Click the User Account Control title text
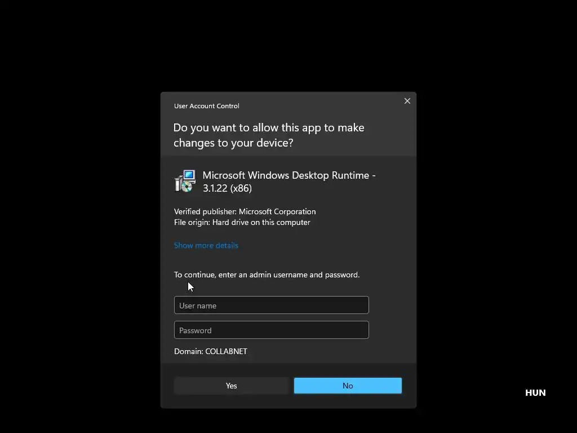The image size is (577, 433). coord(206,106)
